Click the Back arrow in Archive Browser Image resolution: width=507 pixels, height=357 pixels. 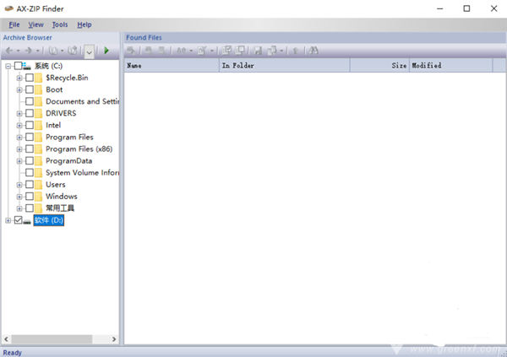[x=9, y=51]
